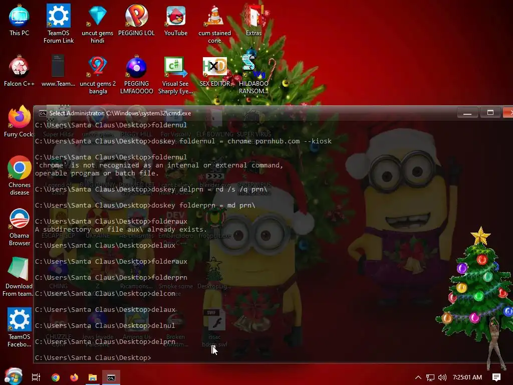This screenshot has height=385, width=513.
Task: Select the TeamOS Forum Link icon
Action: [58, 24]
